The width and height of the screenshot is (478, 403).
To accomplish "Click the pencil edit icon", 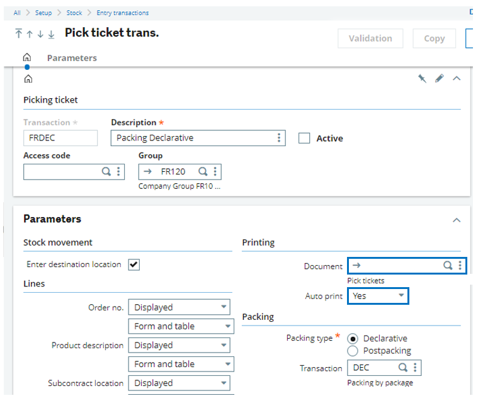I will tap(440, 79).
